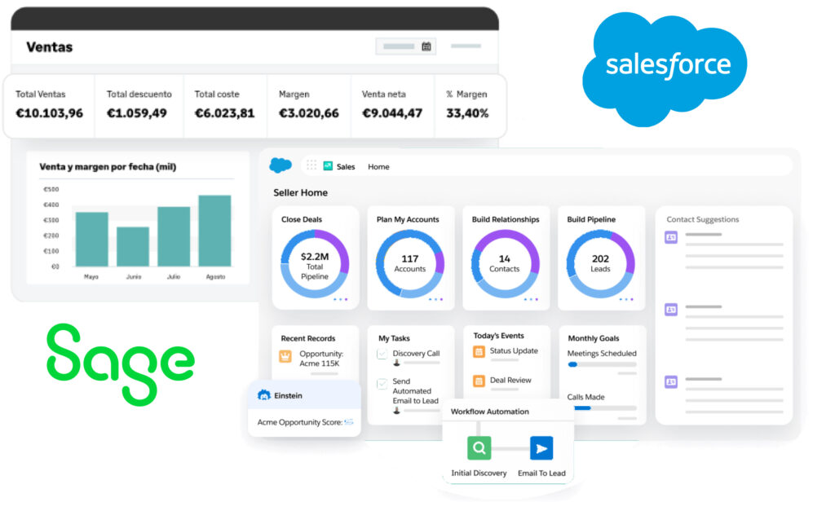
Task: Click the Agosto bar in sales chart
Action: (214, 231)
